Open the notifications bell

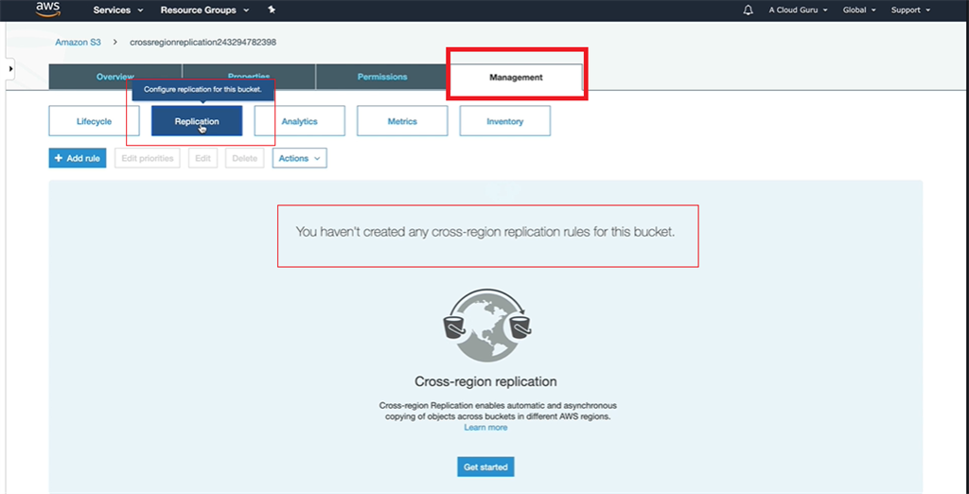[749, 10]
